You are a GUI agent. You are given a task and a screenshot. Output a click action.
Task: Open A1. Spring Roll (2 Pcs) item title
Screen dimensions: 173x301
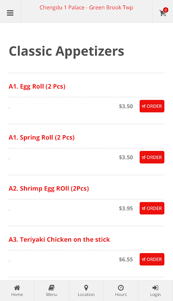41,138
